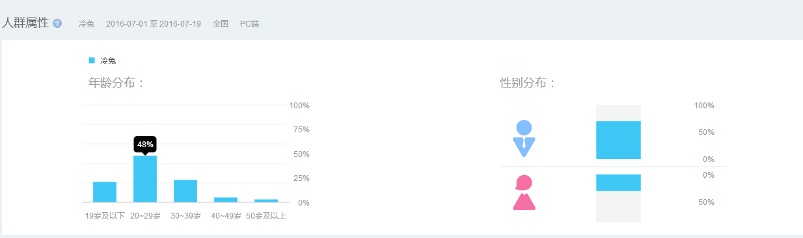Click the 全国 region label
This screenshot has width=803, height=238.
pos(221,24)
